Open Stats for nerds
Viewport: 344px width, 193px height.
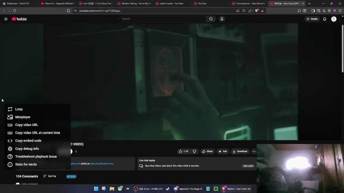[38, 164]
